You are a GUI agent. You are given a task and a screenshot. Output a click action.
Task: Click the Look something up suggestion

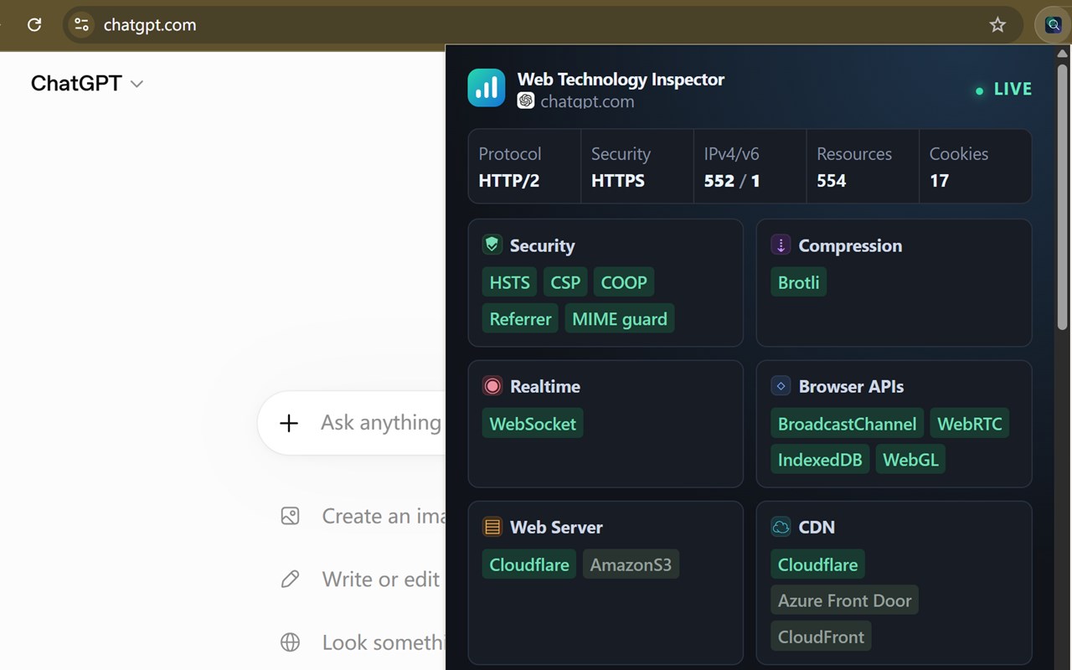point(363,642)
